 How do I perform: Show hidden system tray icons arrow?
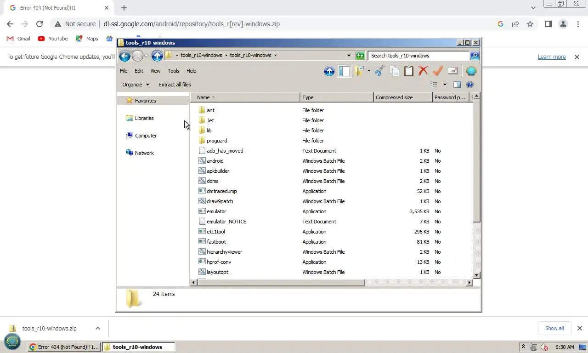[523, 347]
